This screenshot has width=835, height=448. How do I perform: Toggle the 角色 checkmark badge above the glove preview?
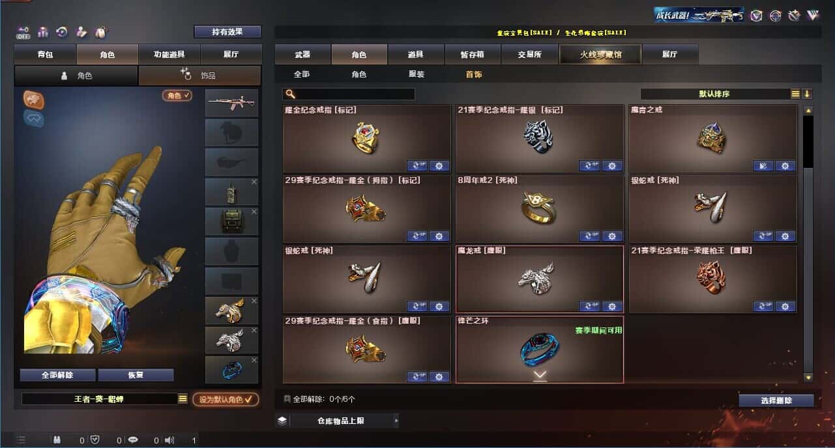coord(177,96)
